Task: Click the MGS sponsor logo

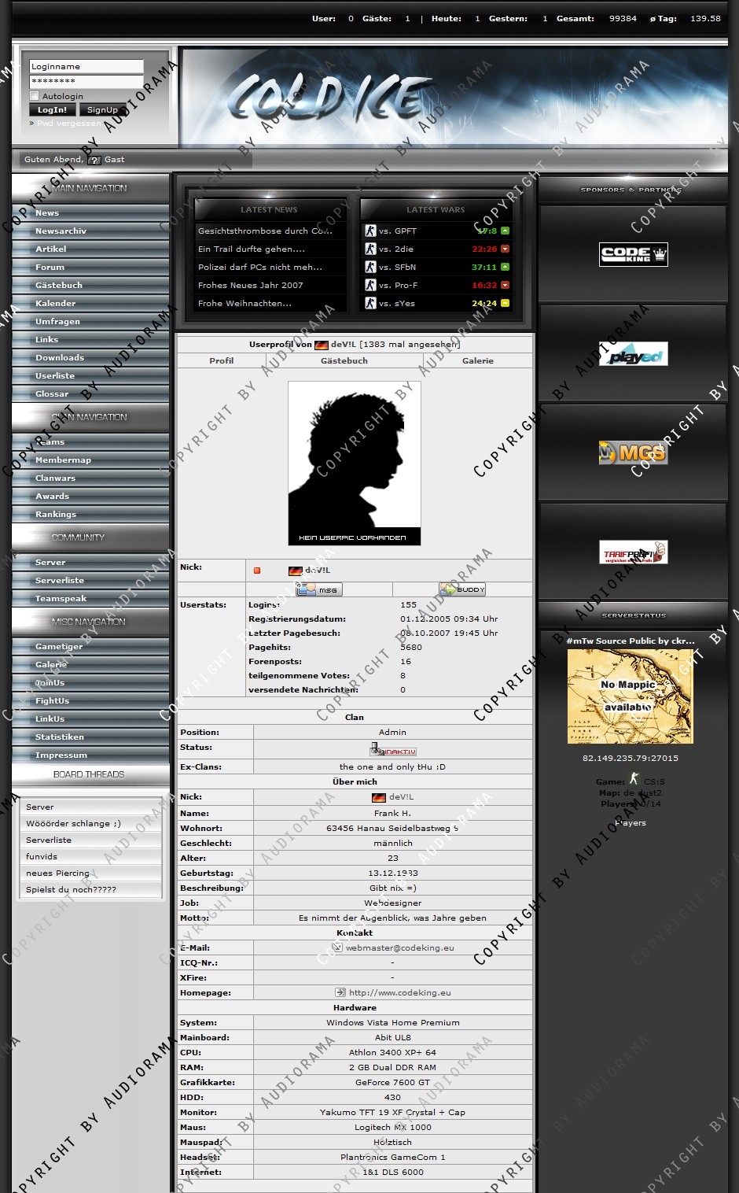Action: coord(633,452)
